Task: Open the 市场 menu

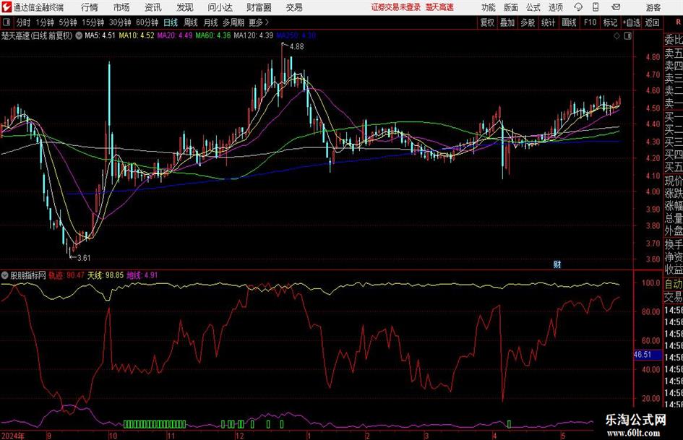Action: point(121,7)
